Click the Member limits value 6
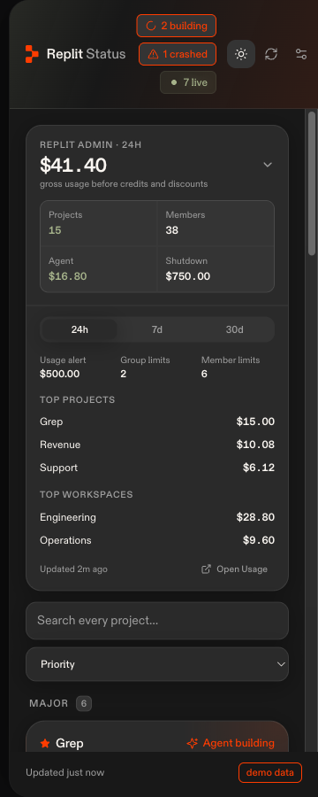Screen dimensions: 318x797 click(204, 374)
